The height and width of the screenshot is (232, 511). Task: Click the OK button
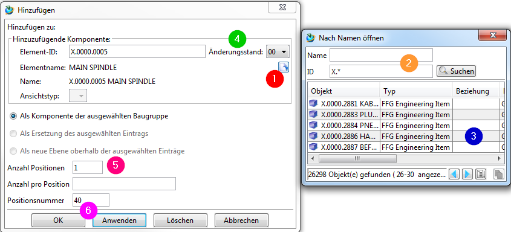pos(58,221)
